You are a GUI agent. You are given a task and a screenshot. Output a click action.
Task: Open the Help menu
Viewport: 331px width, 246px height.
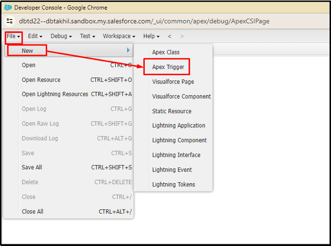[151, 36]
